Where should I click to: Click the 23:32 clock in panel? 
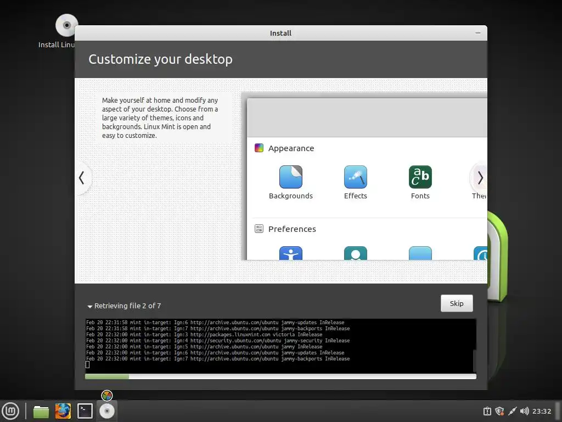pos(542,411)
